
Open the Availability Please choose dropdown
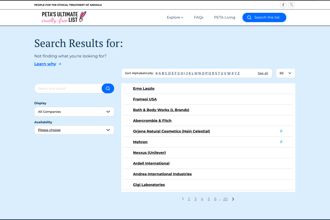[x=74, y=130]
